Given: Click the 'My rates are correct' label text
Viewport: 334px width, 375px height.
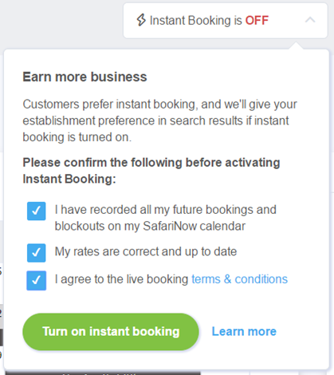Looking at the screenshot, I should pos(146,251).
